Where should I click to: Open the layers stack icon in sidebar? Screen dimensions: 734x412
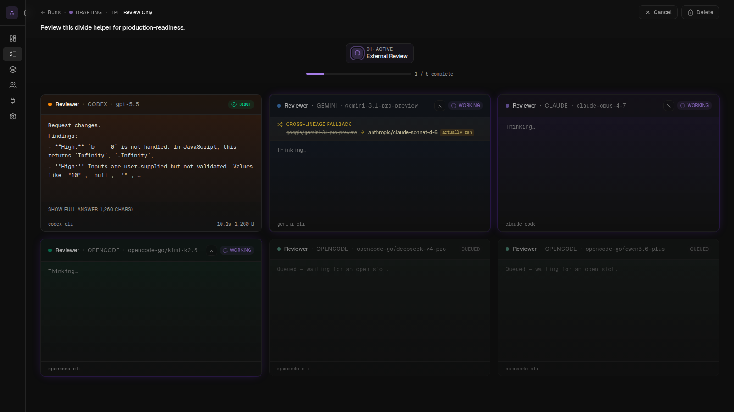pyautogui.click(x=13, y=70)
